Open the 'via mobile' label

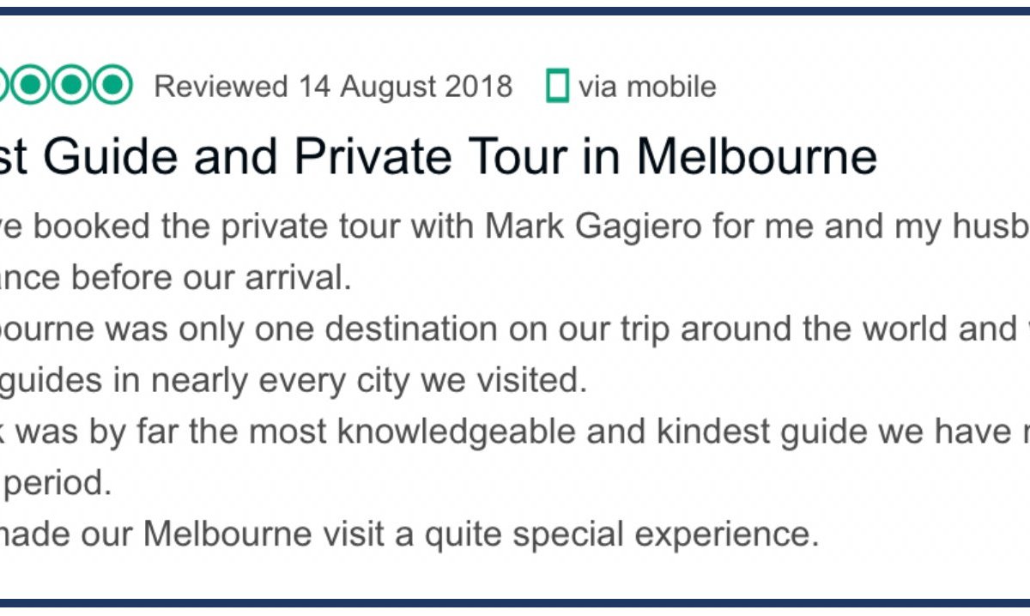pyautogui.click(x=647, y=86)
